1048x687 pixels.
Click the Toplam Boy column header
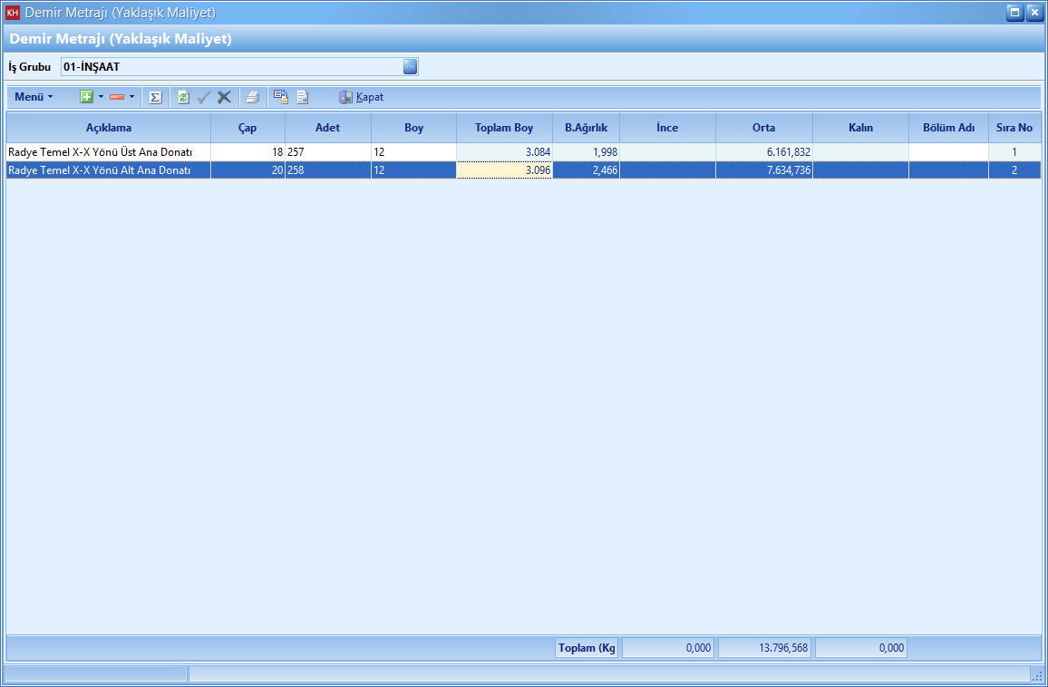tap(504, 128)
